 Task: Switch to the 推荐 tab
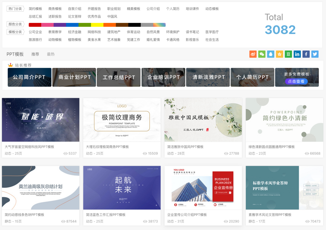tap(35, 54)
